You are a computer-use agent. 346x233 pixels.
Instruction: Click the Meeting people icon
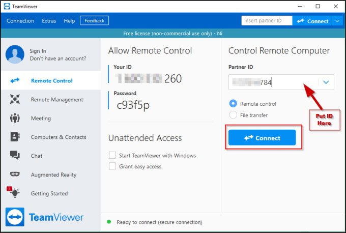(x=15, y=118)
